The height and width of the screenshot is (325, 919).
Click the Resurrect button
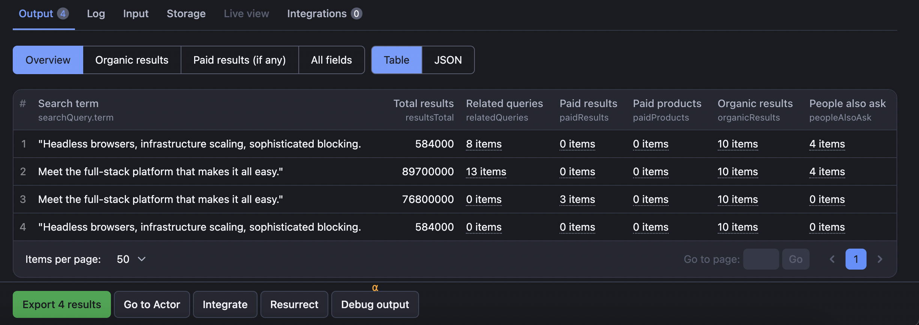[294, 304]
